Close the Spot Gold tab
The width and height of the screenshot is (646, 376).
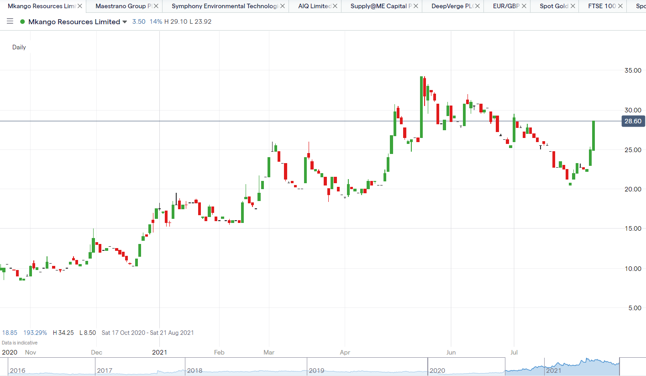point(572,6)
